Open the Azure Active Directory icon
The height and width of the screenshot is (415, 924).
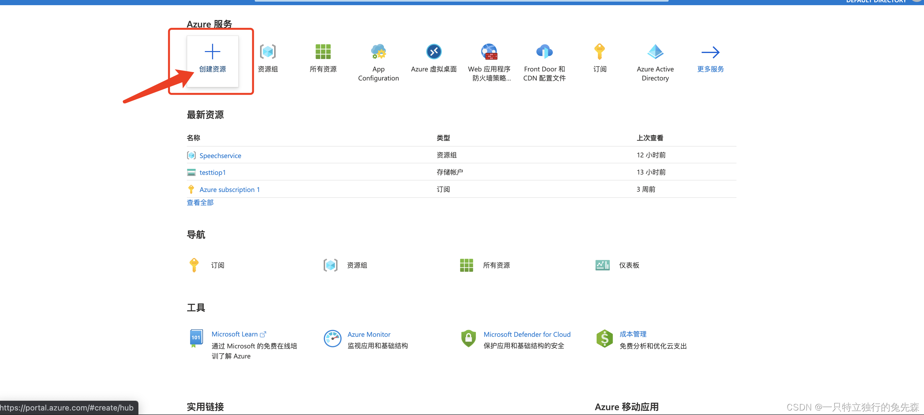pyautogui.click(x=655, y=52)
